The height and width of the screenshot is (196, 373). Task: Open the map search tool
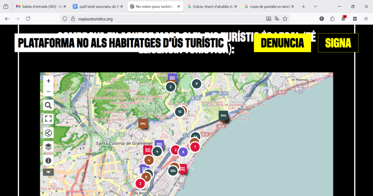coord(48,106)
